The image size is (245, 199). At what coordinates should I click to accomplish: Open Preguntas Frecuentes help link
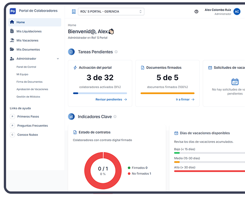coord(32,126)
